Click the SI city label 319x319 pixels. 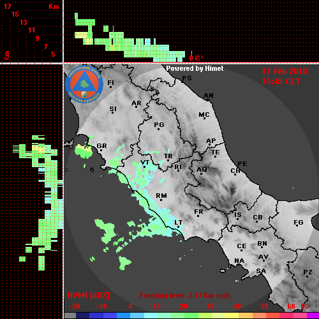(113, 109)
